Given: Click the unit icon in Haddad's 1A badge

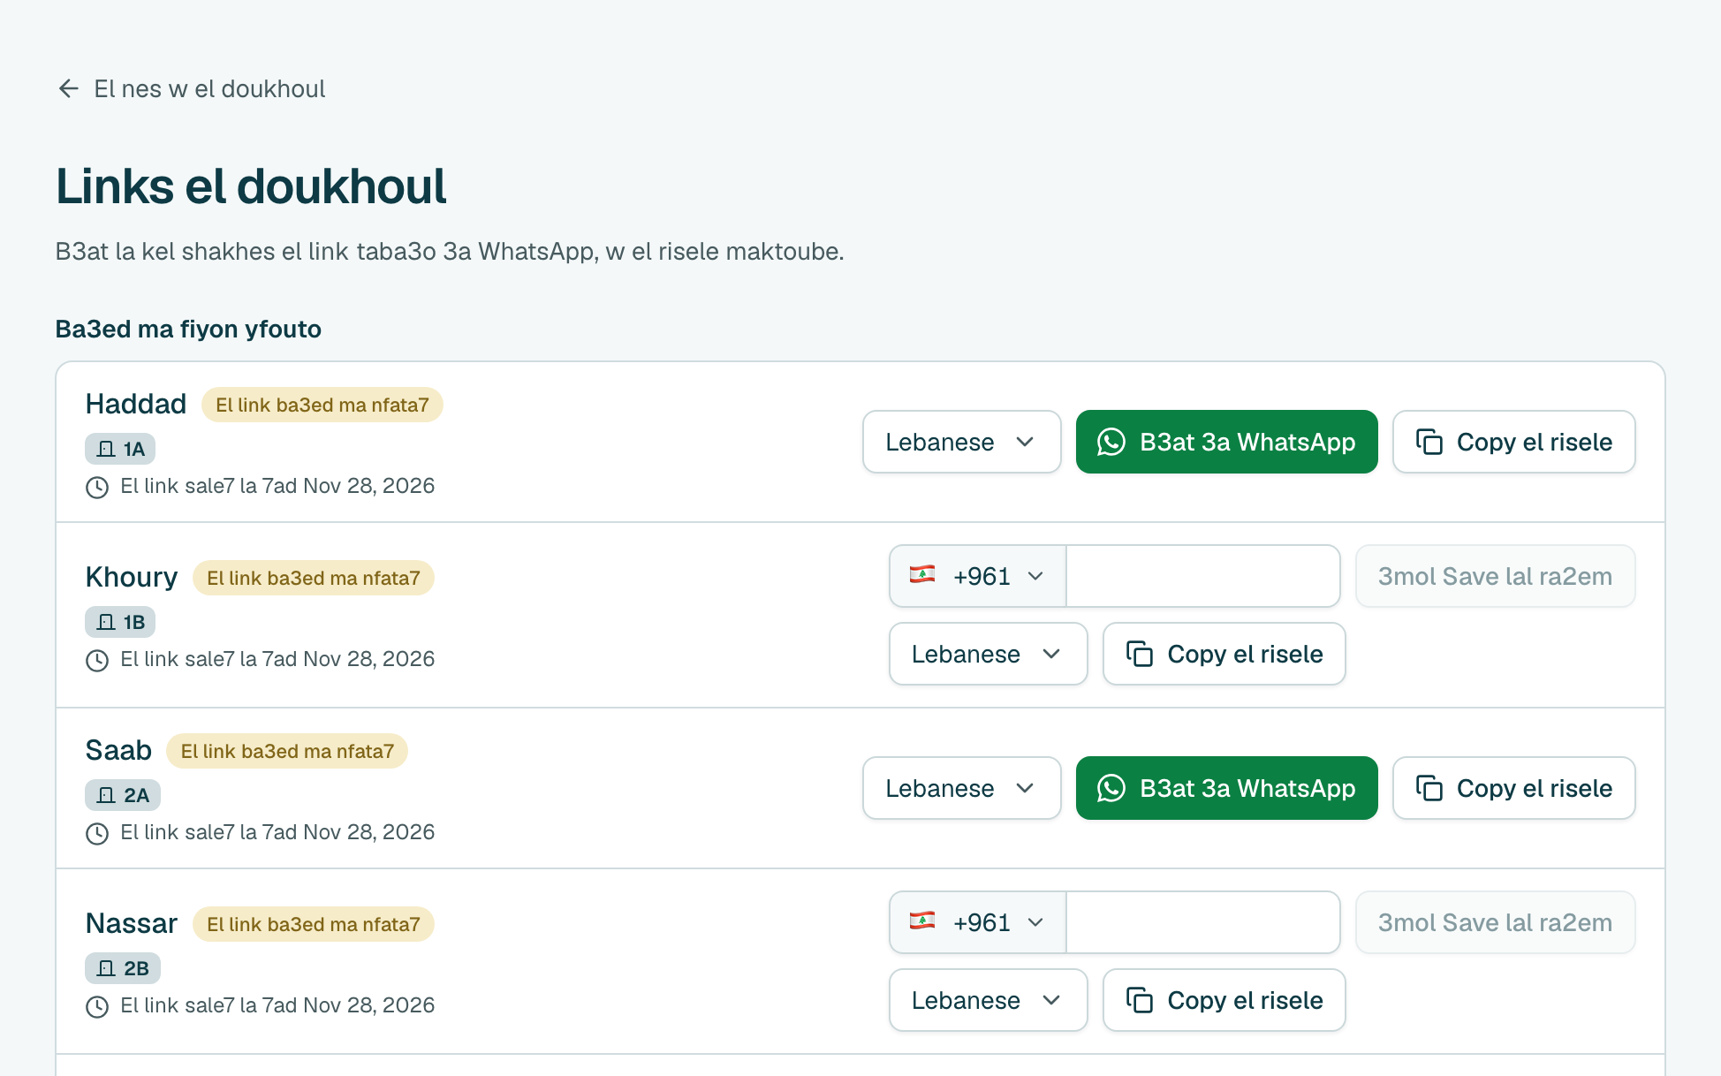Looking at the screenshot, I should [x=106, y=449].
